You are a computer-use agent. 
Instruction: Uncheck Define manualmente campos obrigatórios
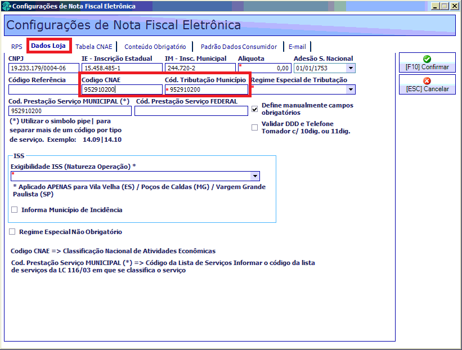254,109
